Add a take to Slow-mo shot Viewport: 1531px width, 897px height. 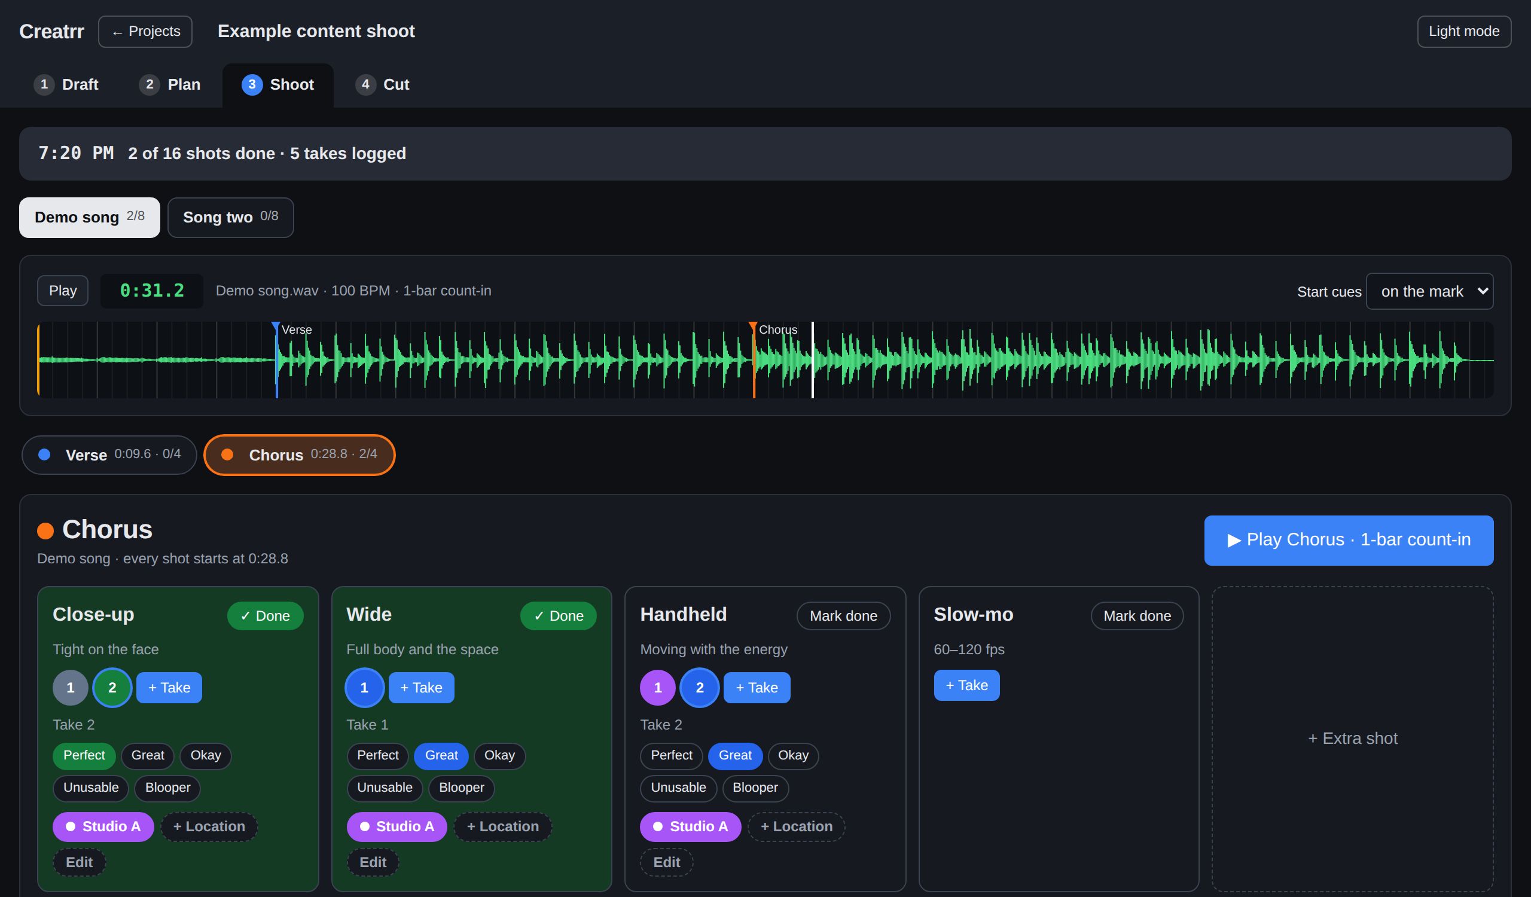966,685
